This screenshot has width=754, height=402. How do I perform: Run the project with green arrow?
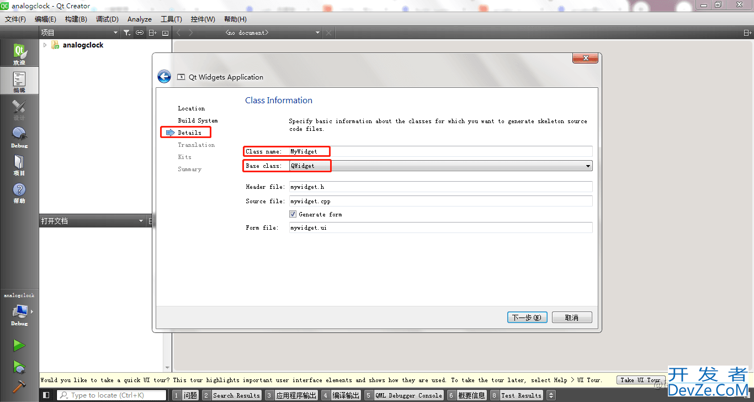point(19,346)
